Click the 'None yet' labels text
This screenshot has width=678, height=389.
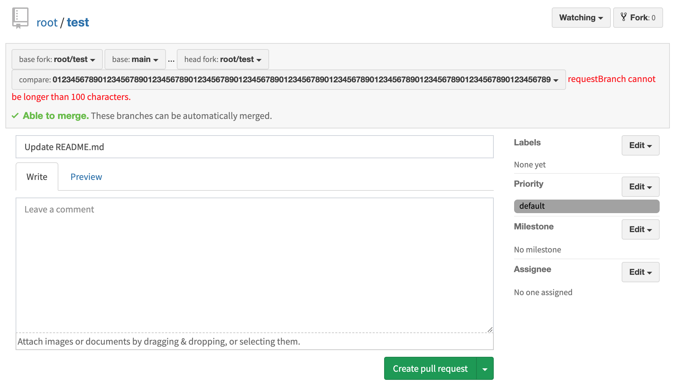[x=530, y=165]
